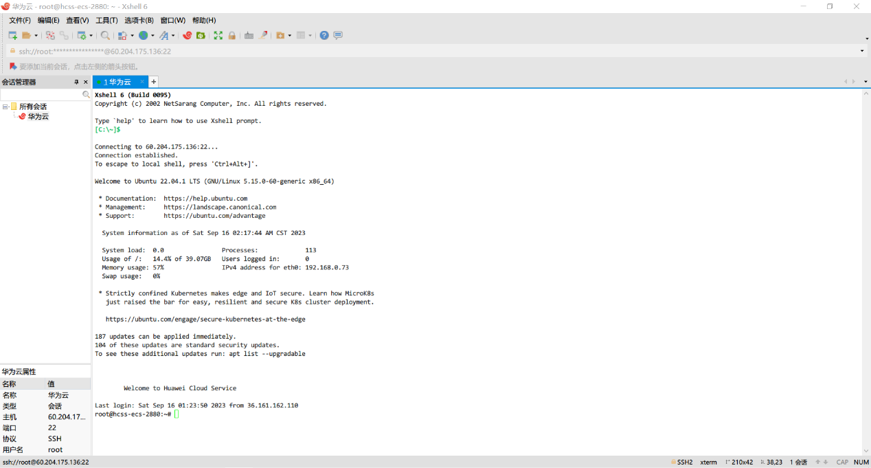
Task: Click the tab scroll right arrow
Action: 854,82
